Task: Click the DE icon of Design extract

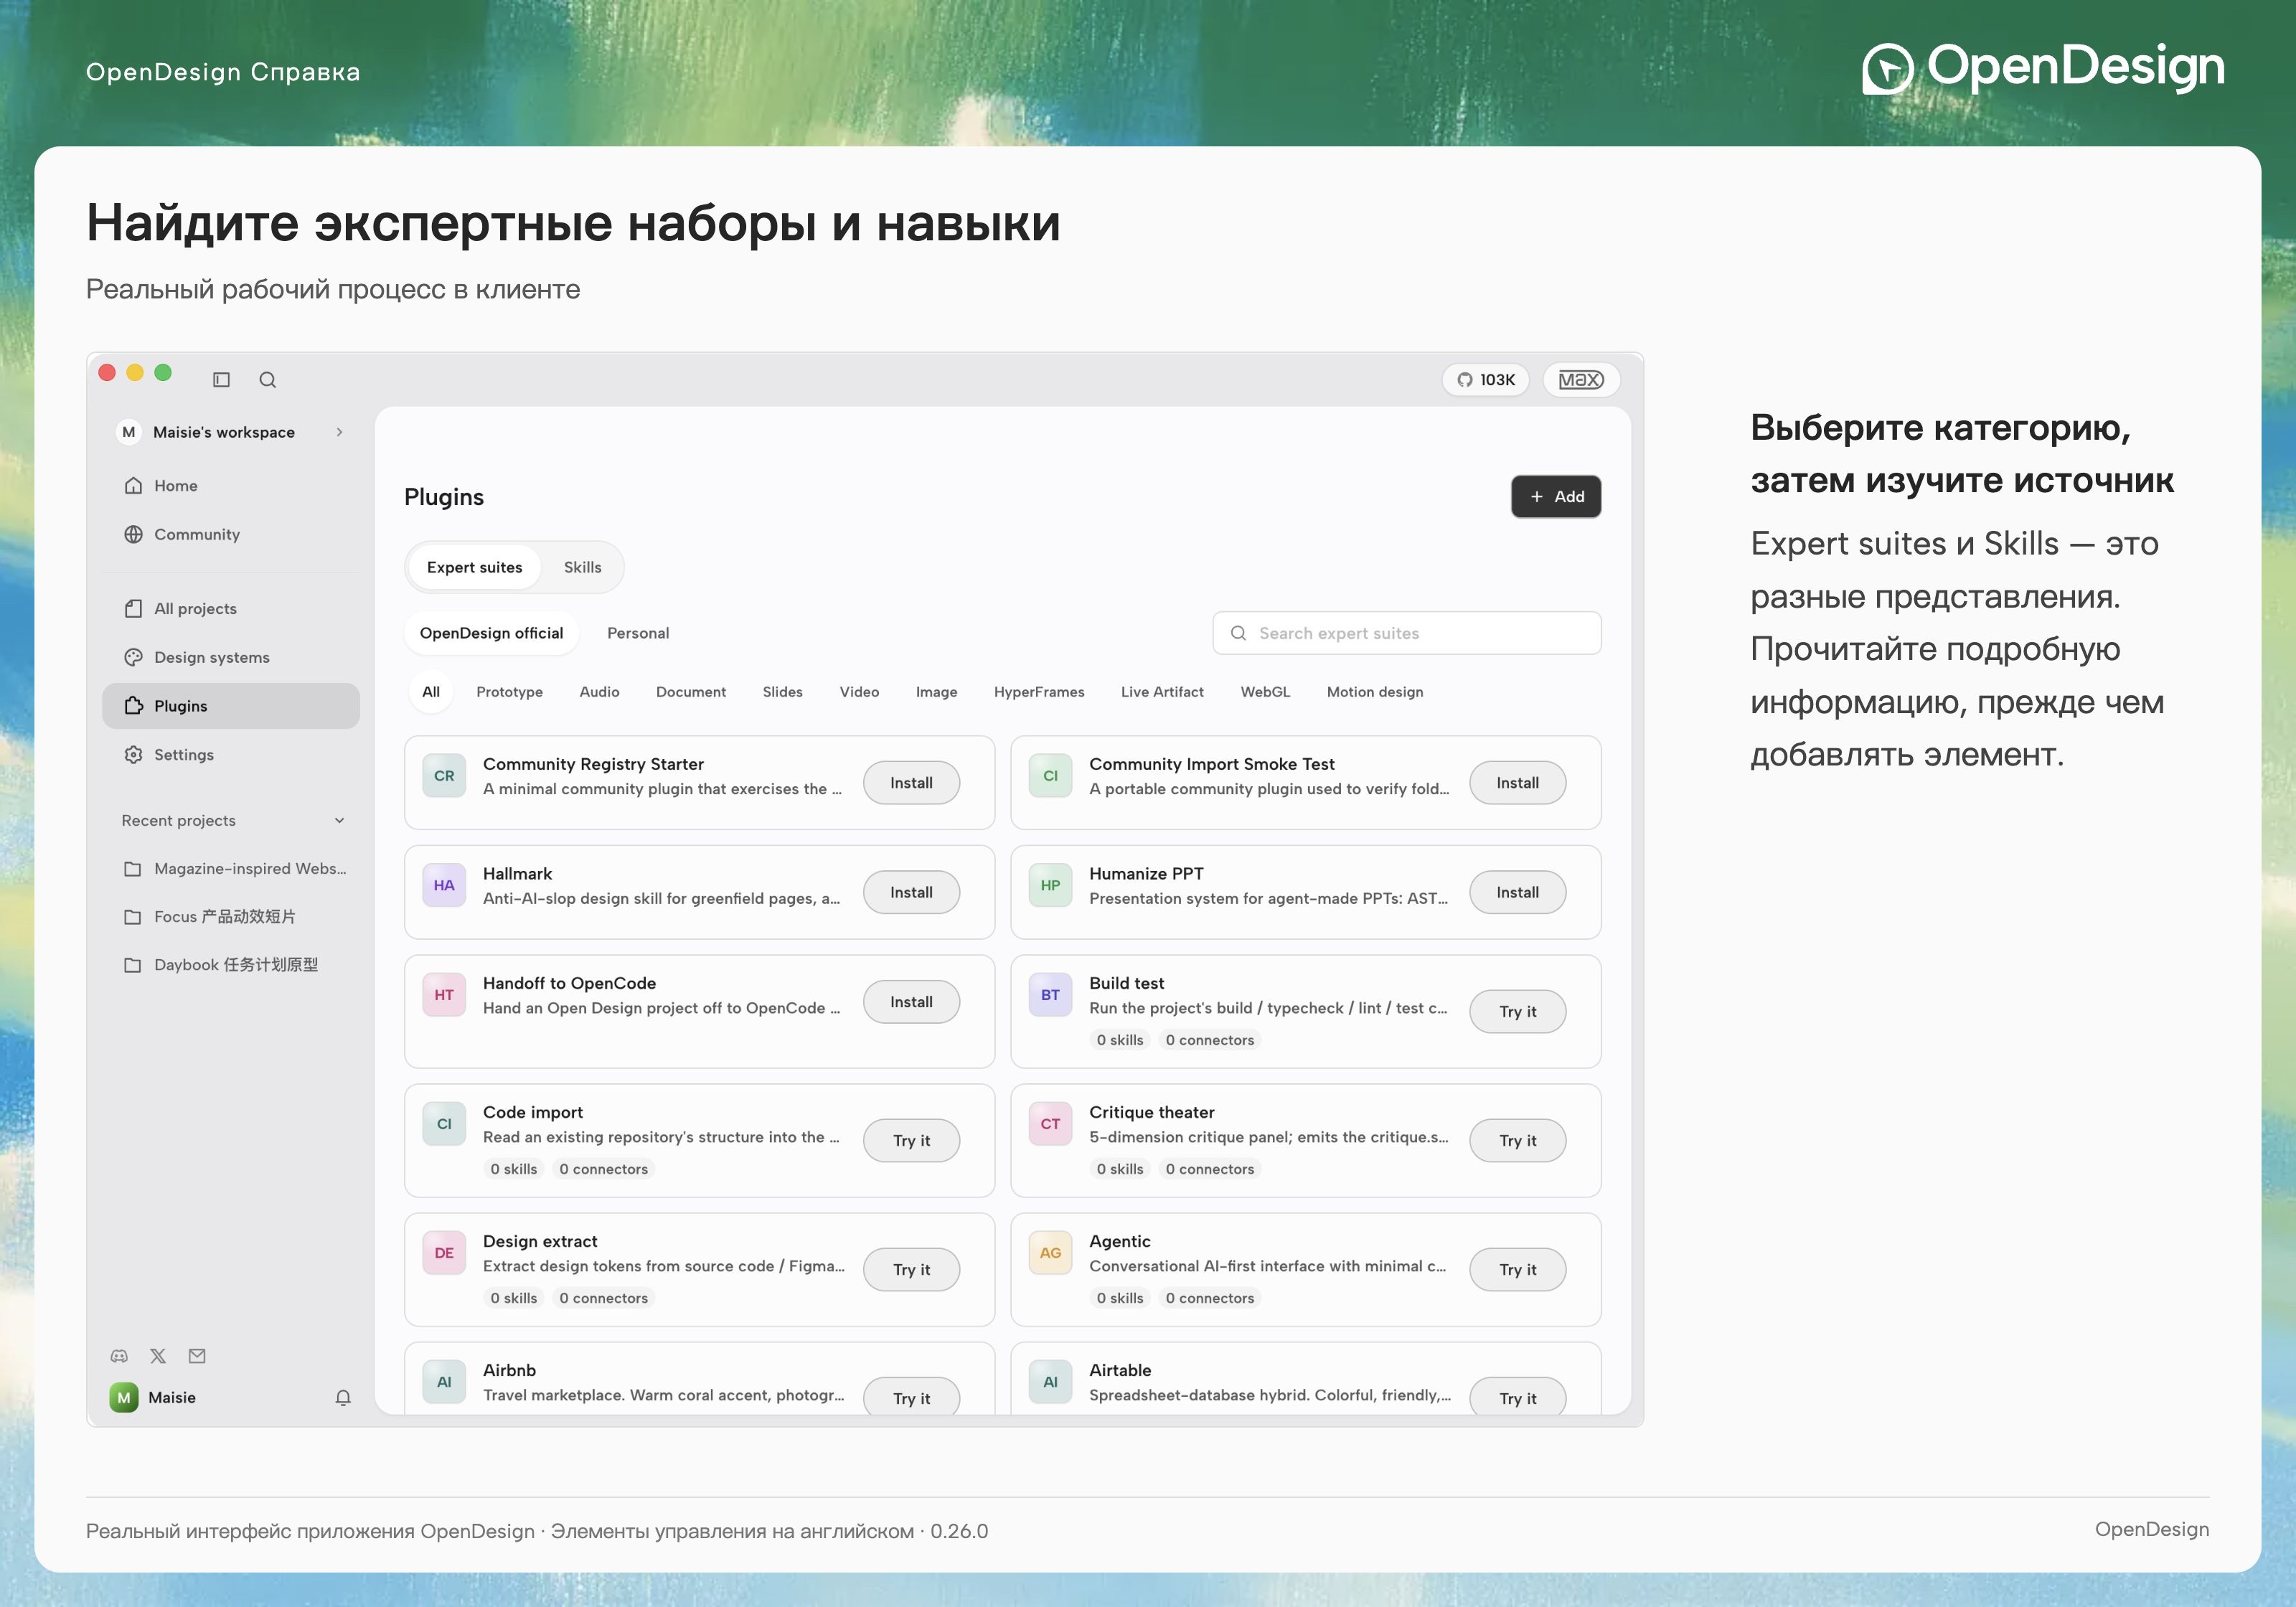Action: pyautogui.click(x=444, y=1253)
